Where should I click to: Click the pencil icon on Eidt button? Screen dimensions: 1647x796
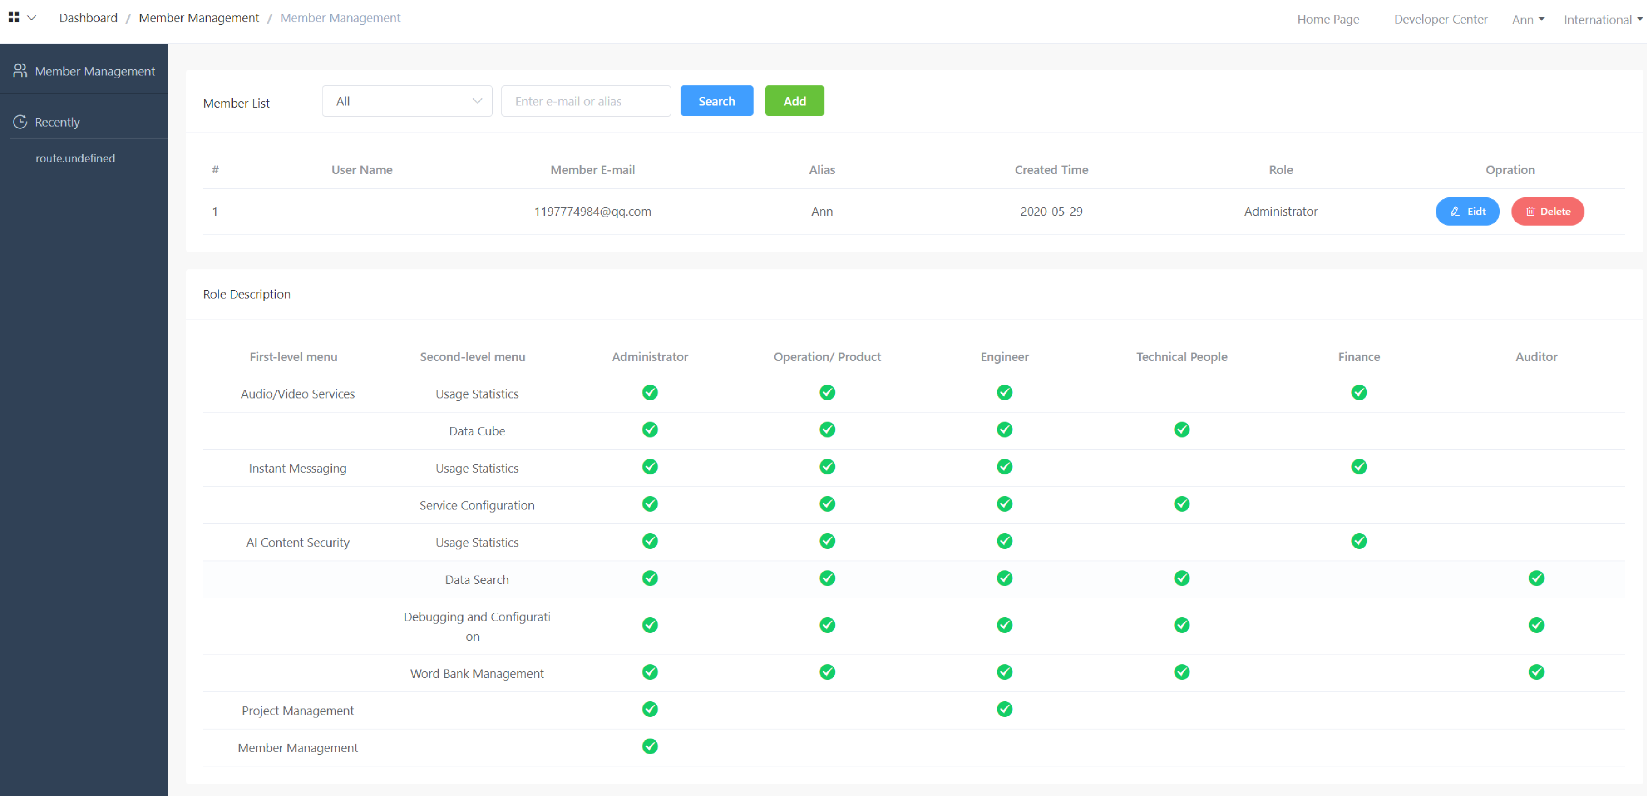click(x=1454, y=211)
